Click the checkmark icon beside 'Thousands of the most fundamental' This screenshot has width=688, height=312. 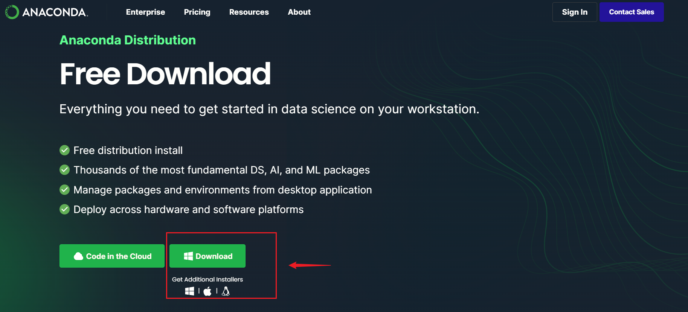tap(65, 170)
